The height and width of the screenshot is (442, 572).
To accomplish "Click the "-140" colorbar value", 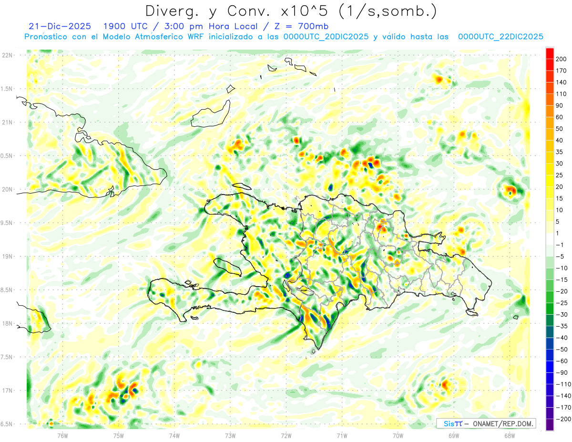I will (563, 395).
